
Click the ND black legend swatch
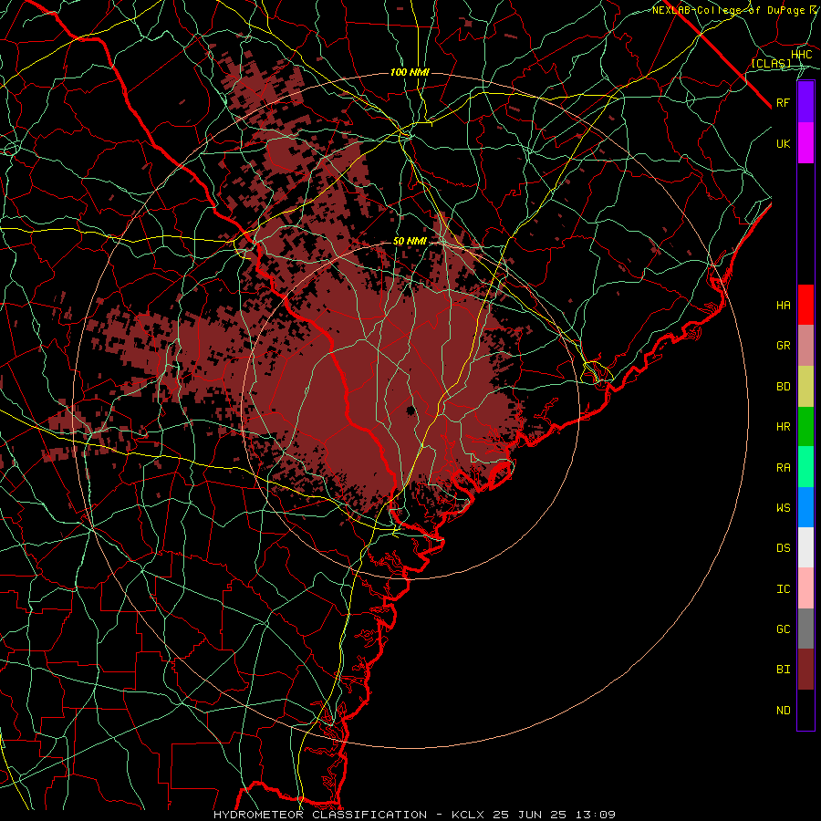(805, 710)
